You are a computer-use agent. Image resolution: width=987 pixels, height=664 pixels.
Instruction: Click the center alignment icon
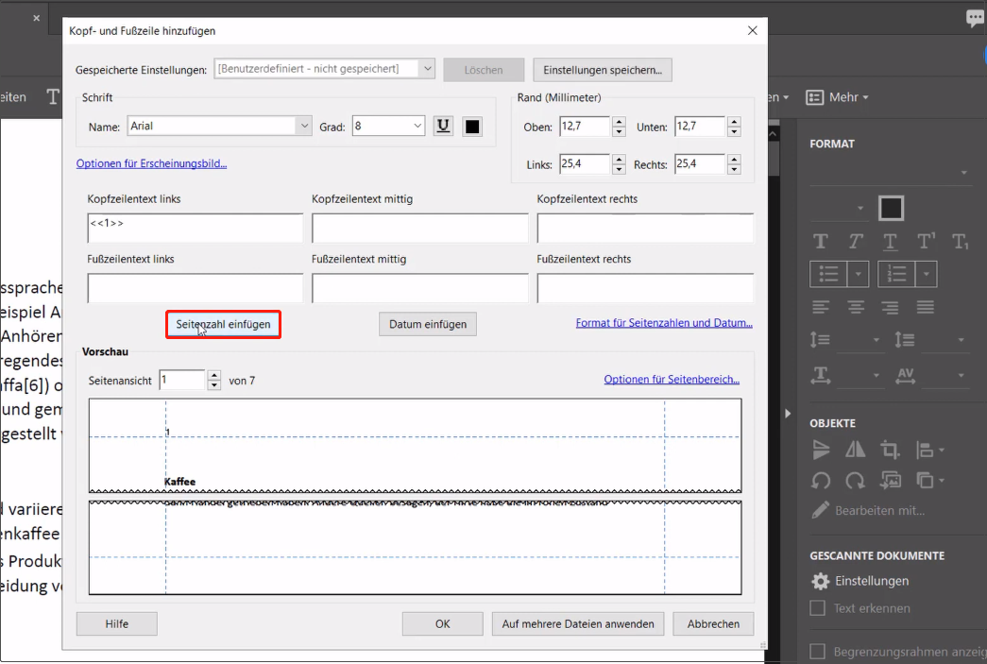pyautogui.click(x=855, y=306)
